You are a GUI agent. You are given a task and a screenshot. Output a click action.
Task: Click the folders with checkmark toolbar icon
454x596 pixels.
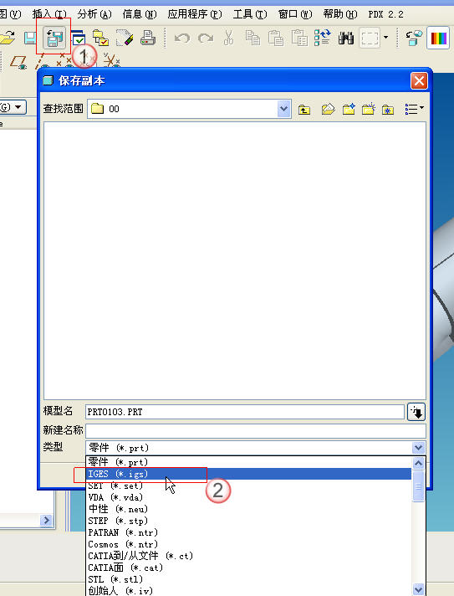click(x=100, y=38)
